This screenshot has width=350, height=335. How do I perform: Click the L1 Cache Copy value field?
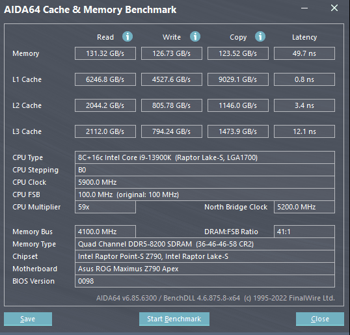pos(238,79)
